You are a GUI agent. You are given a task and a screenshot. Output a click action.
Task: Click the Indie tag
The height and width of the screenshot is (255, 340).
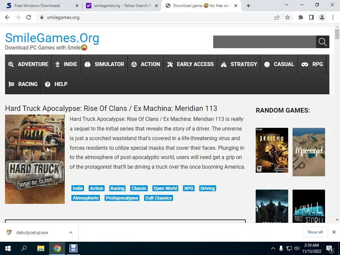[x=78, y=188]
